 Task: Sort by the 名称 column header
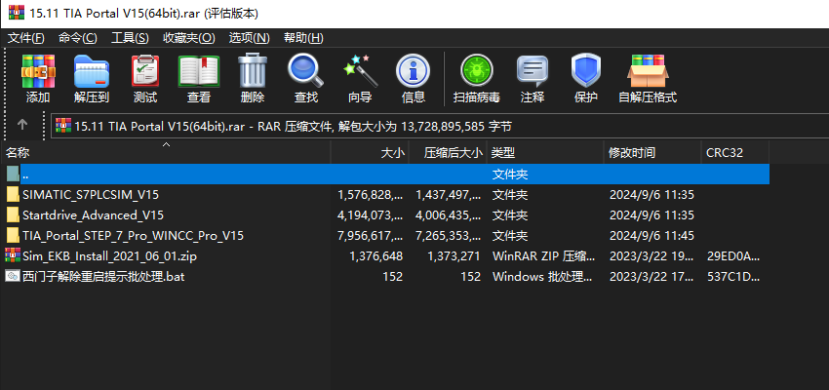point(166,153)
